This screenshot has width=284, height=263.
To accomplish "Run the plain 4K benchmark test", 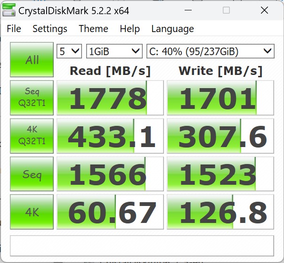I will coord(32,212).
